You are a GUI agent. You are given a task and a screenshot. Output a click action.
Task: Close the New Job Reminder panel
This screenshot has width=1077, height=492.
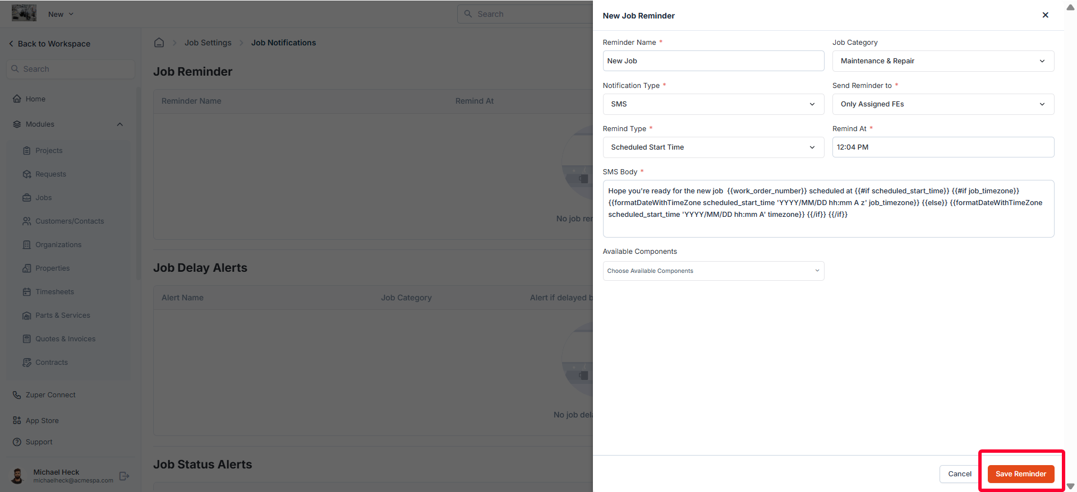(x=1046, y=15)
